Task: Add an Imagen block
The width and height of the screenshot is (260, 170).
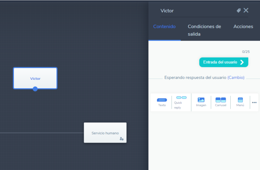Action: coord(201,102)
